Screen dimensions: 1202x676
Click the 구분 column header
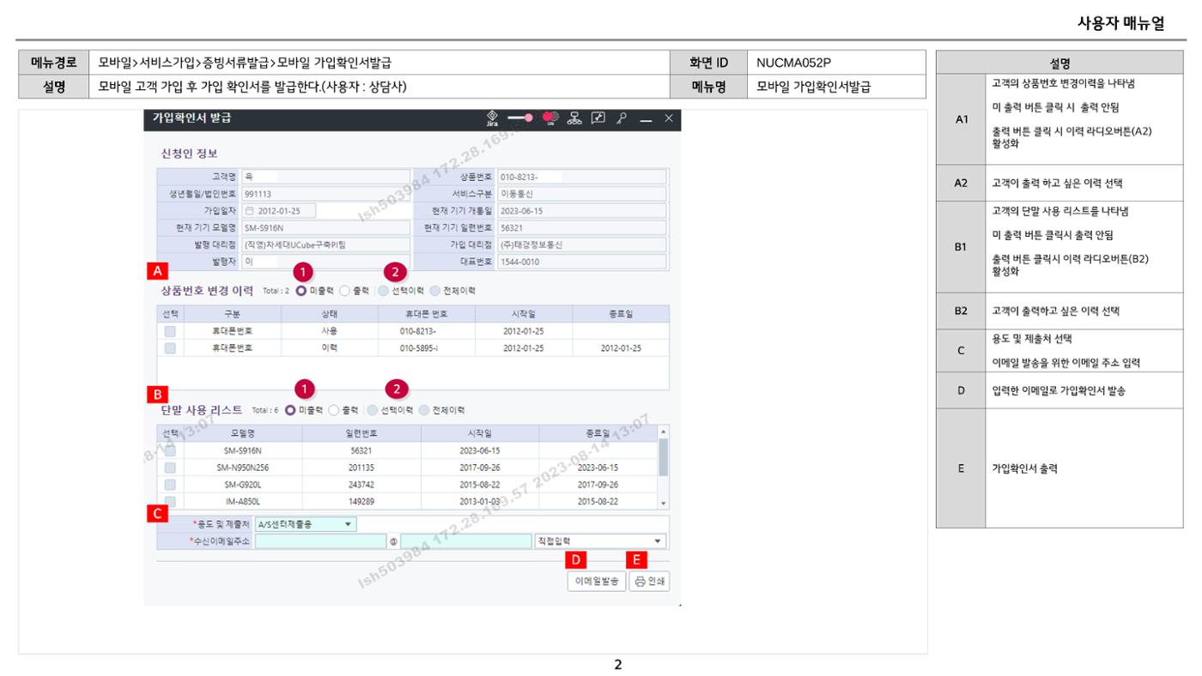pyautogui.click(x=232, y=314)
